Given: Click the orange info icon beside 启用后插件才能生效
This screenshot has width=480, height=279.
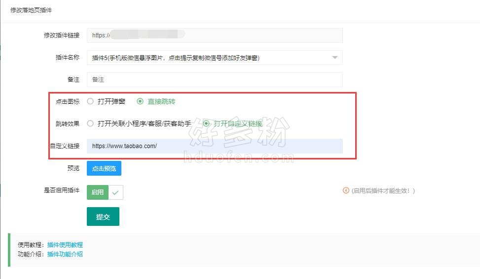Looking at the screenshot, I should [346, 190].
